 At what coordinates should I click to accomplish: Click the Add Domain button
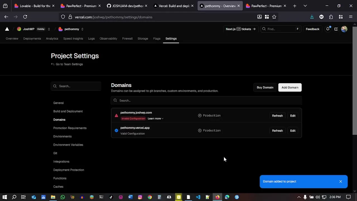pyautogui.click(x=290, y=87)
